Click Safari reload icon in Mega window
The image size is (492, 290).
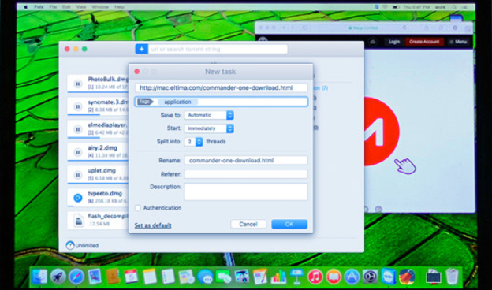[x=404, y=28]
